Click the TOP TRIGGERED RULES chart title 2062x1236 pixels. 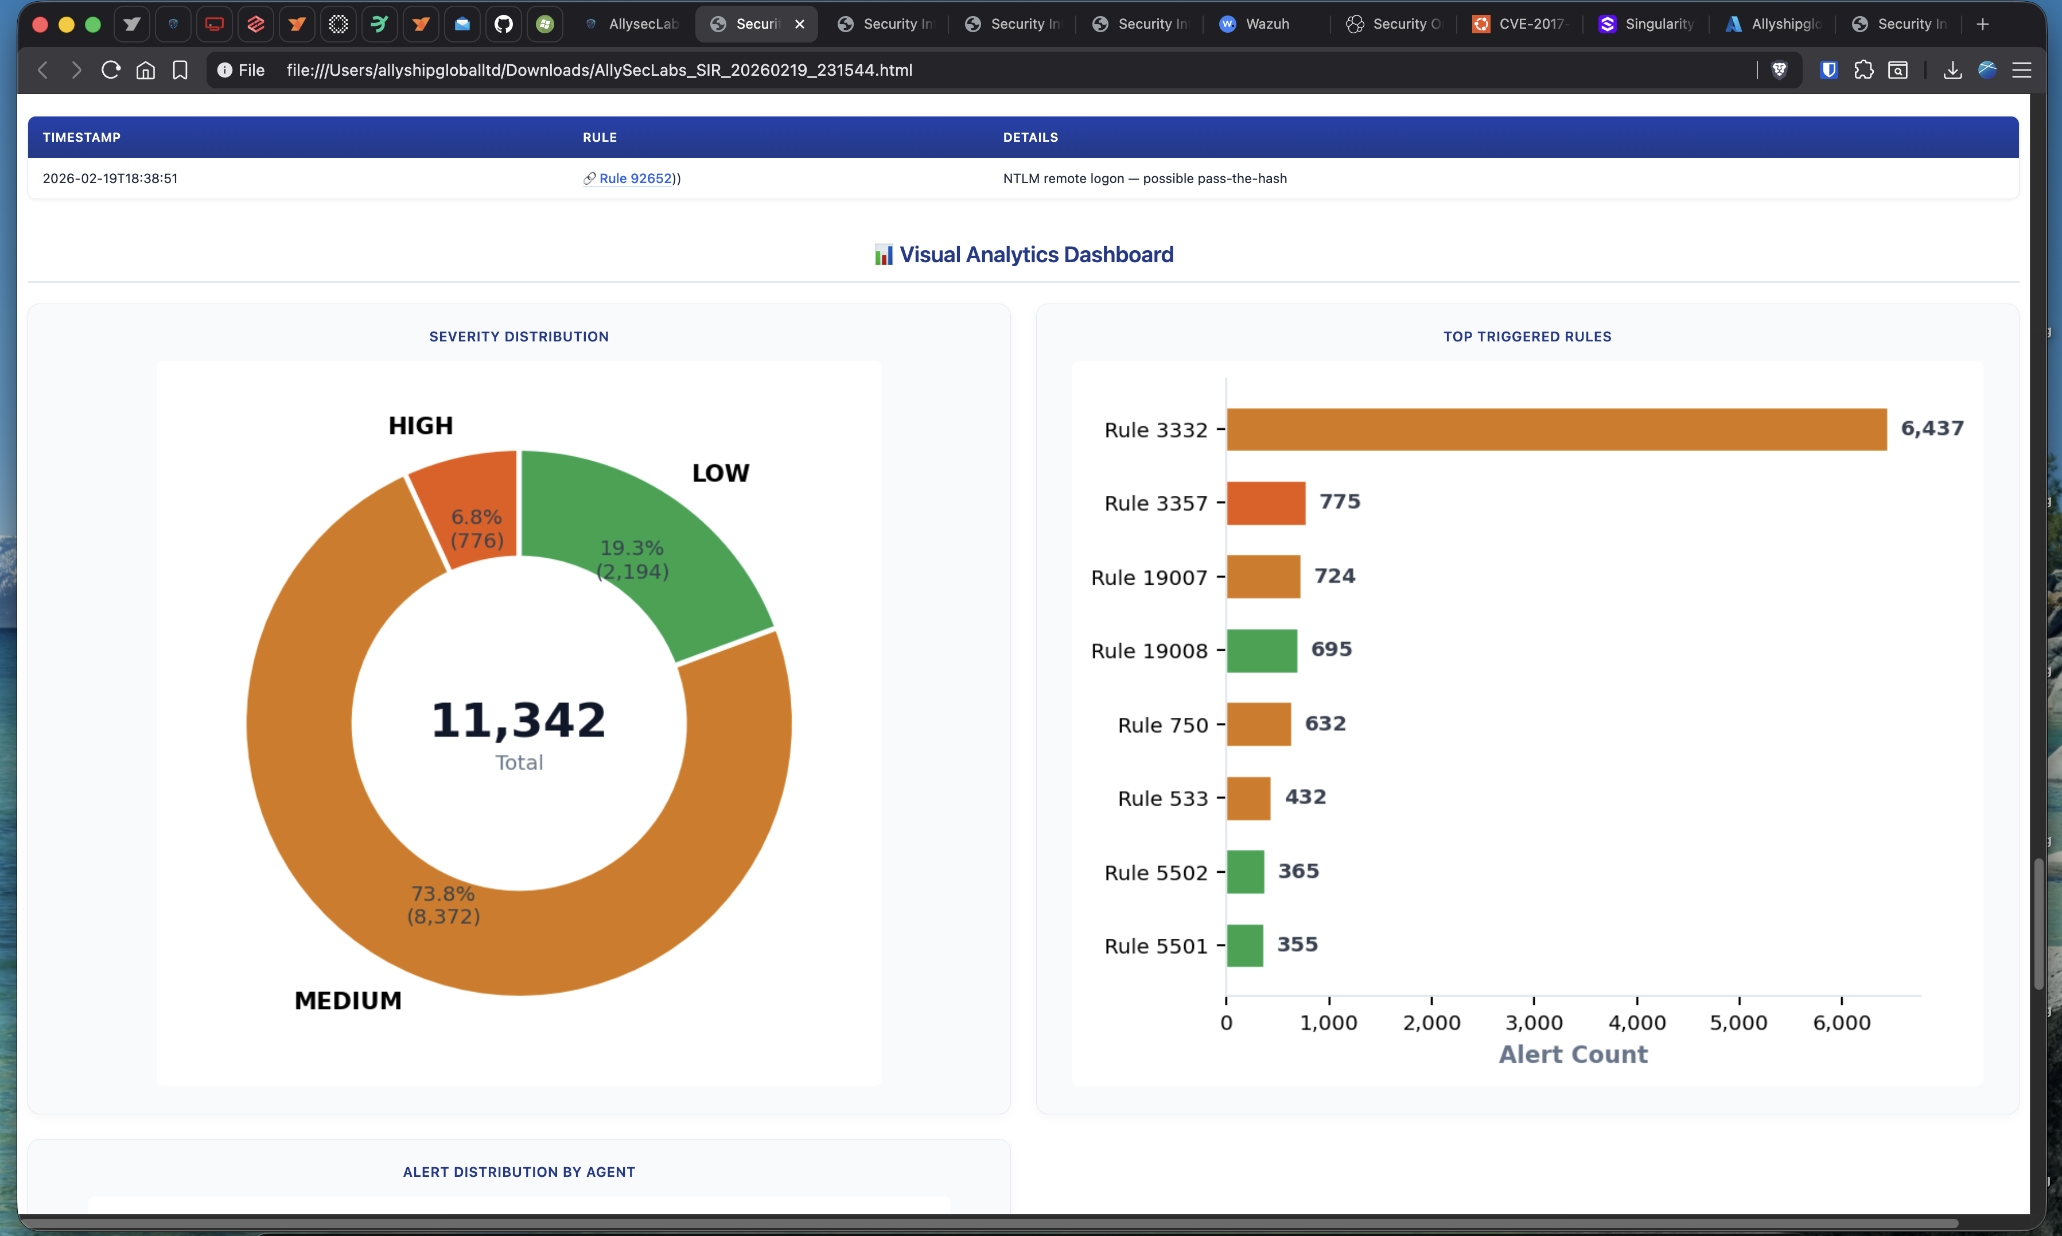pos(1527,336)
